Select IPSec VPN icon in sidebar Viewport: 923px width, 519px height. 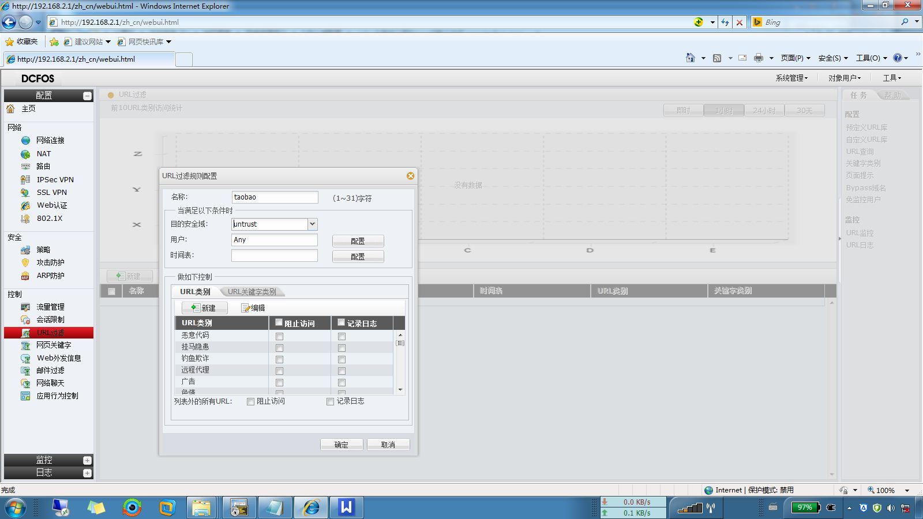[x=25, y=179]
